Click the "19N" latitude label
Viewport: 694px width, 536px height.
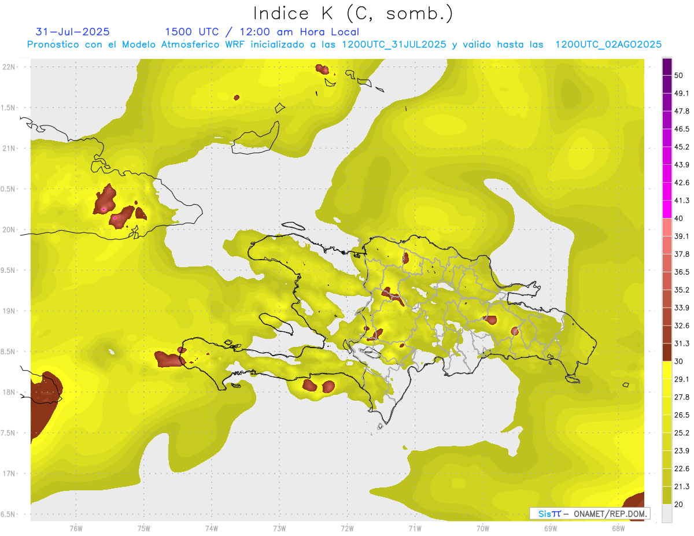10,310
